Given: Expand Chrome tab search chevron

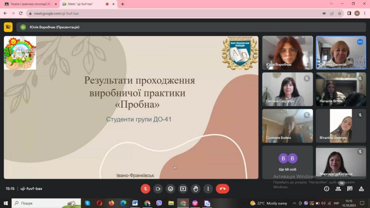Looking at the screenshot, I should coord(331,4).
